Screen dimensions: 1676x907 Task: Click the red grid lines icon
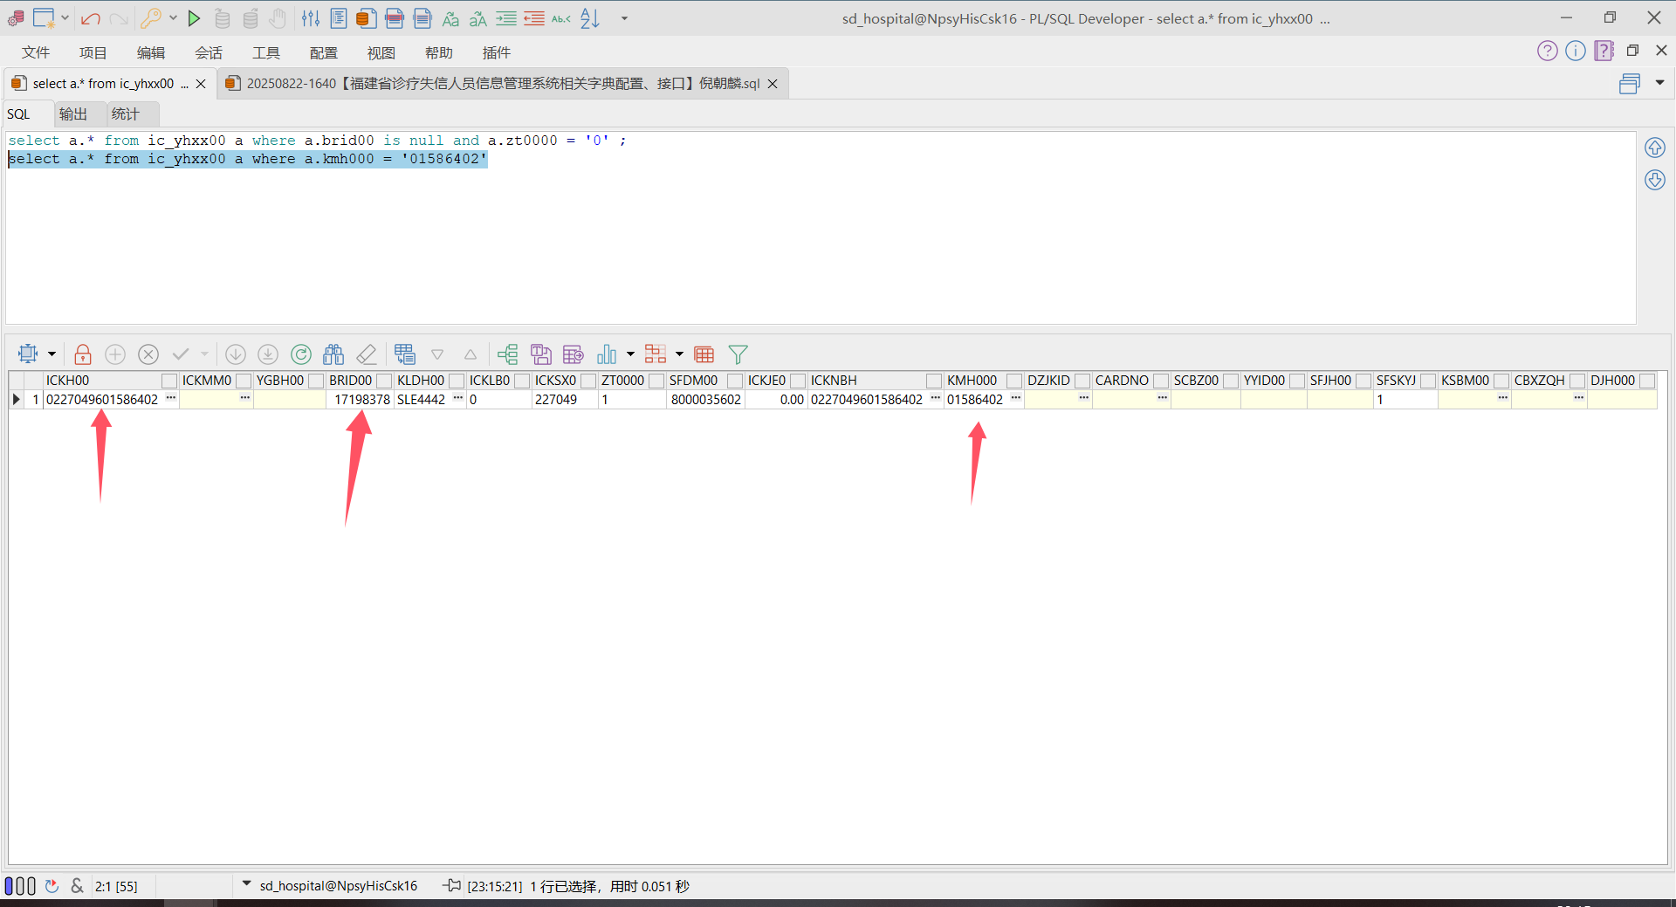click(704, 354)
